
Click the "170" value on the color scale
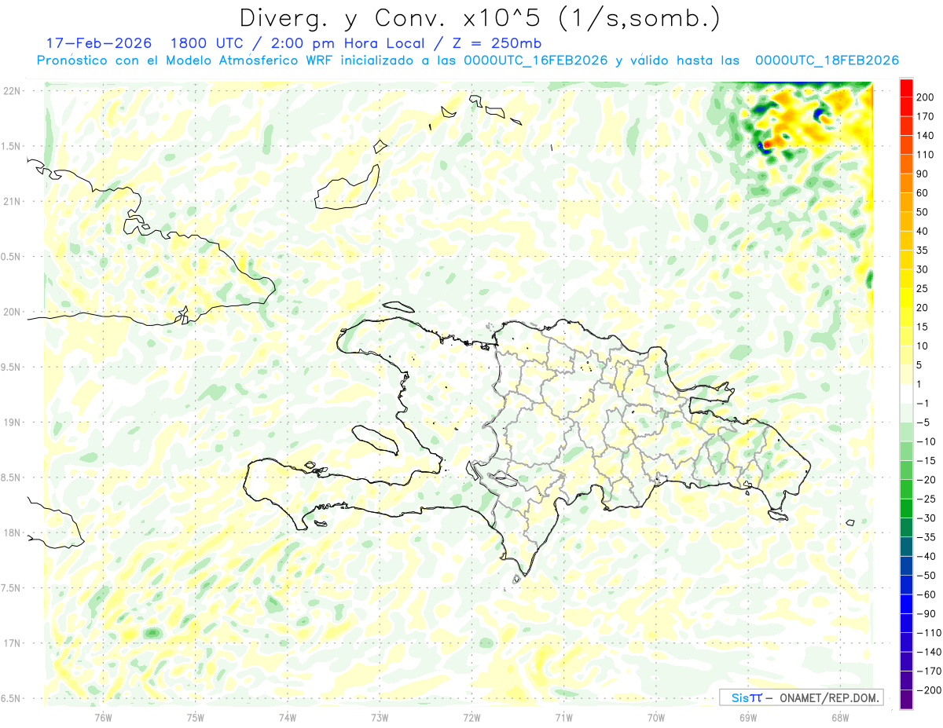pos(926,116)
